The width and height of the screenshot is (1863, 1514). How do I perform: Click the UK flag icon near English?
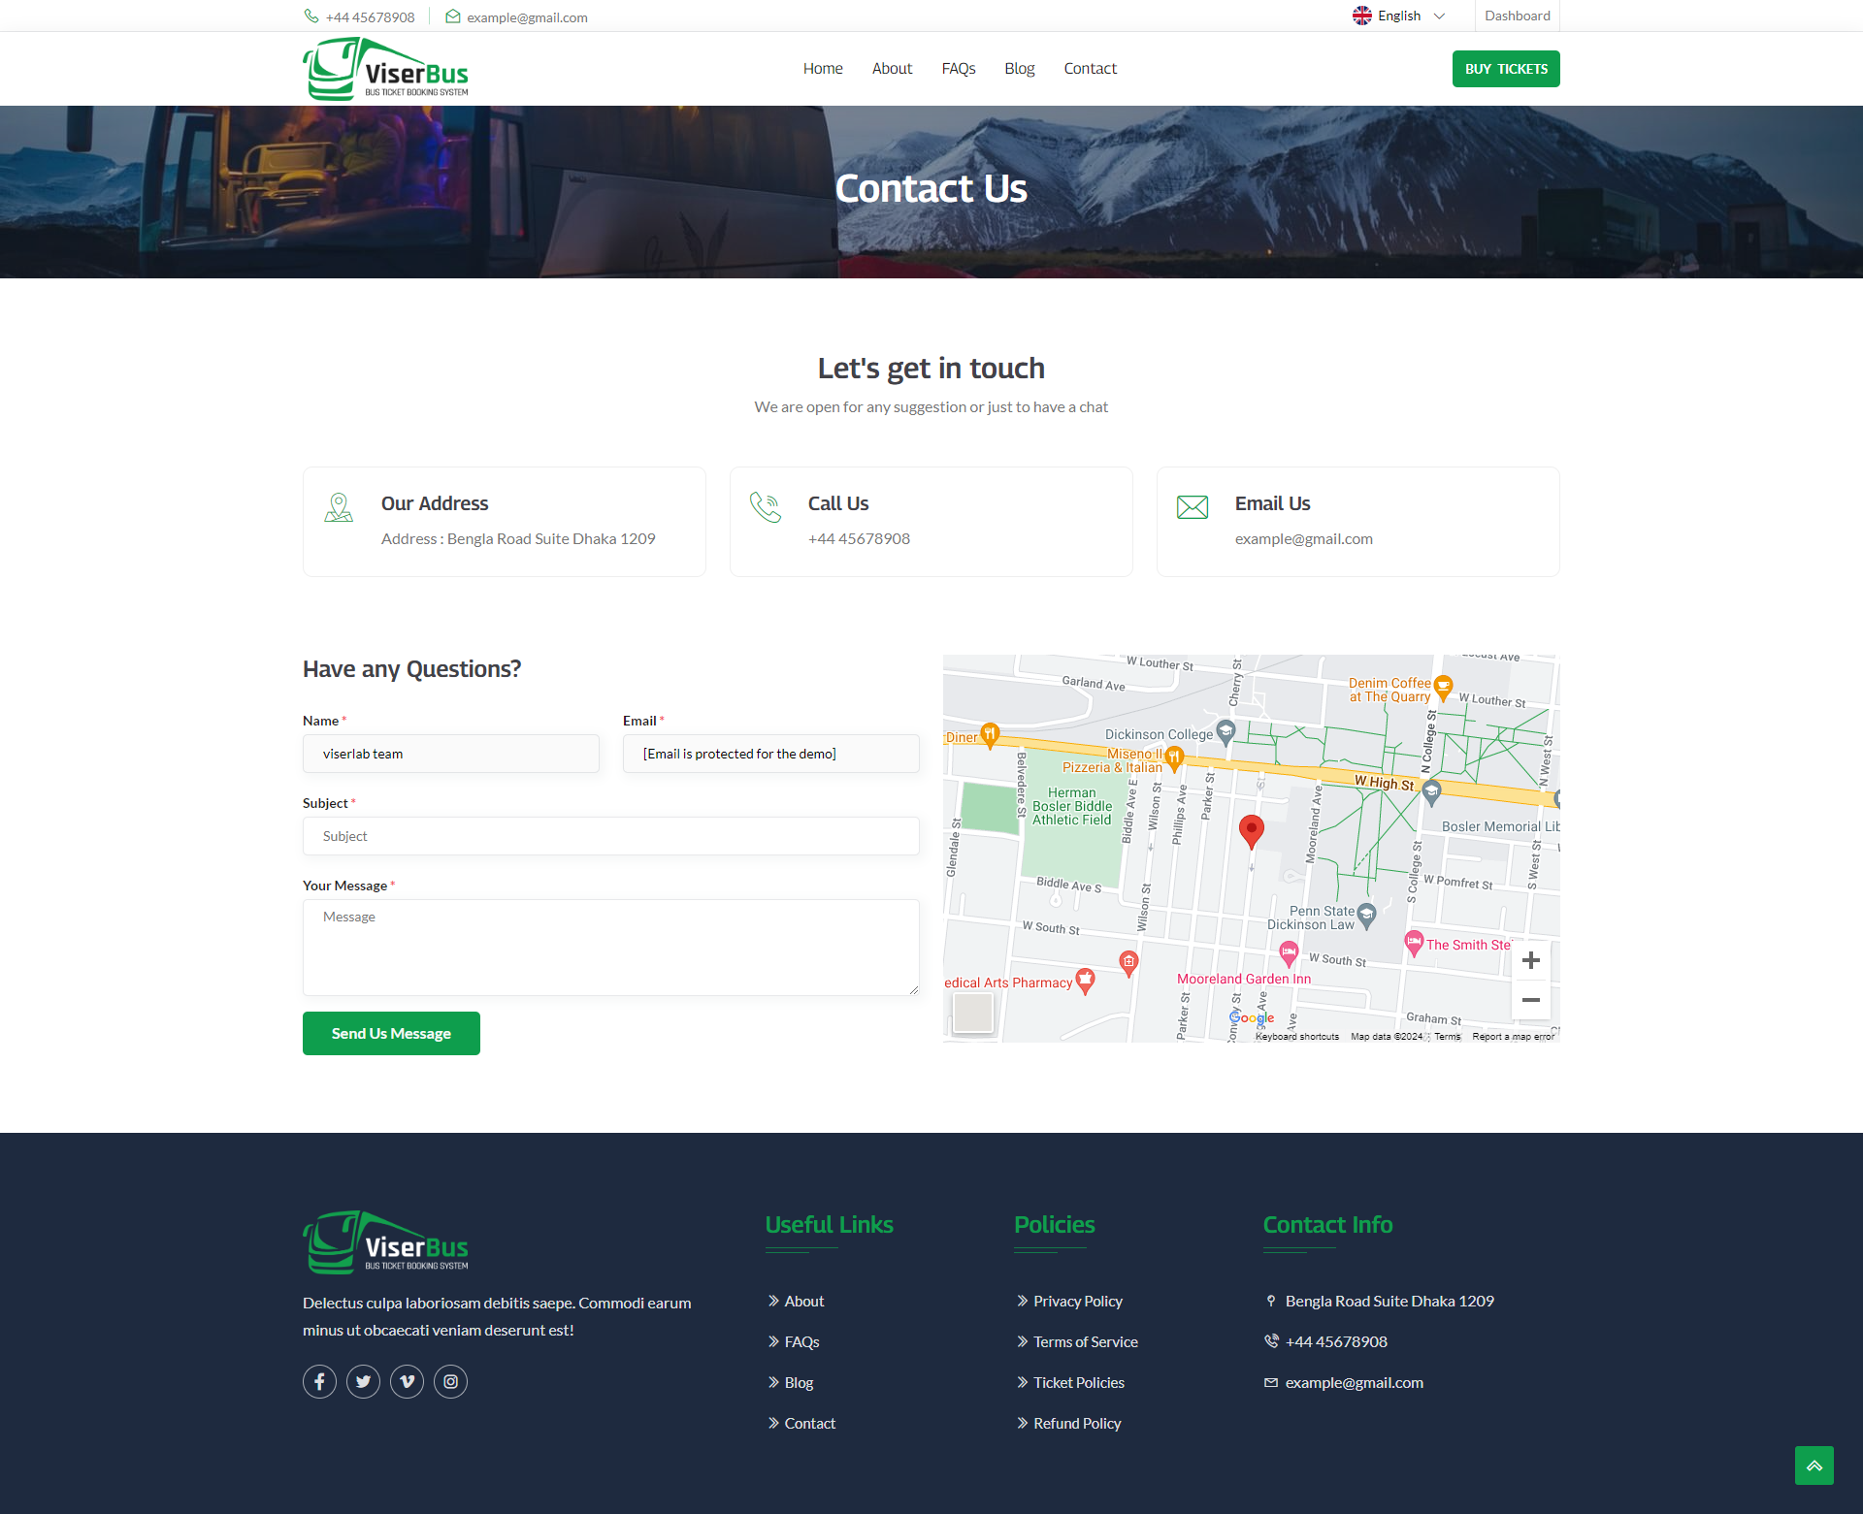point(1363,15)
